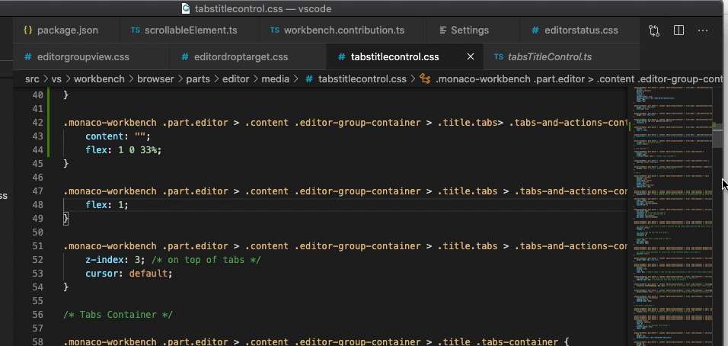728x346 pixels.
Task: Open the package.json tab
Action: click(66, 30)
